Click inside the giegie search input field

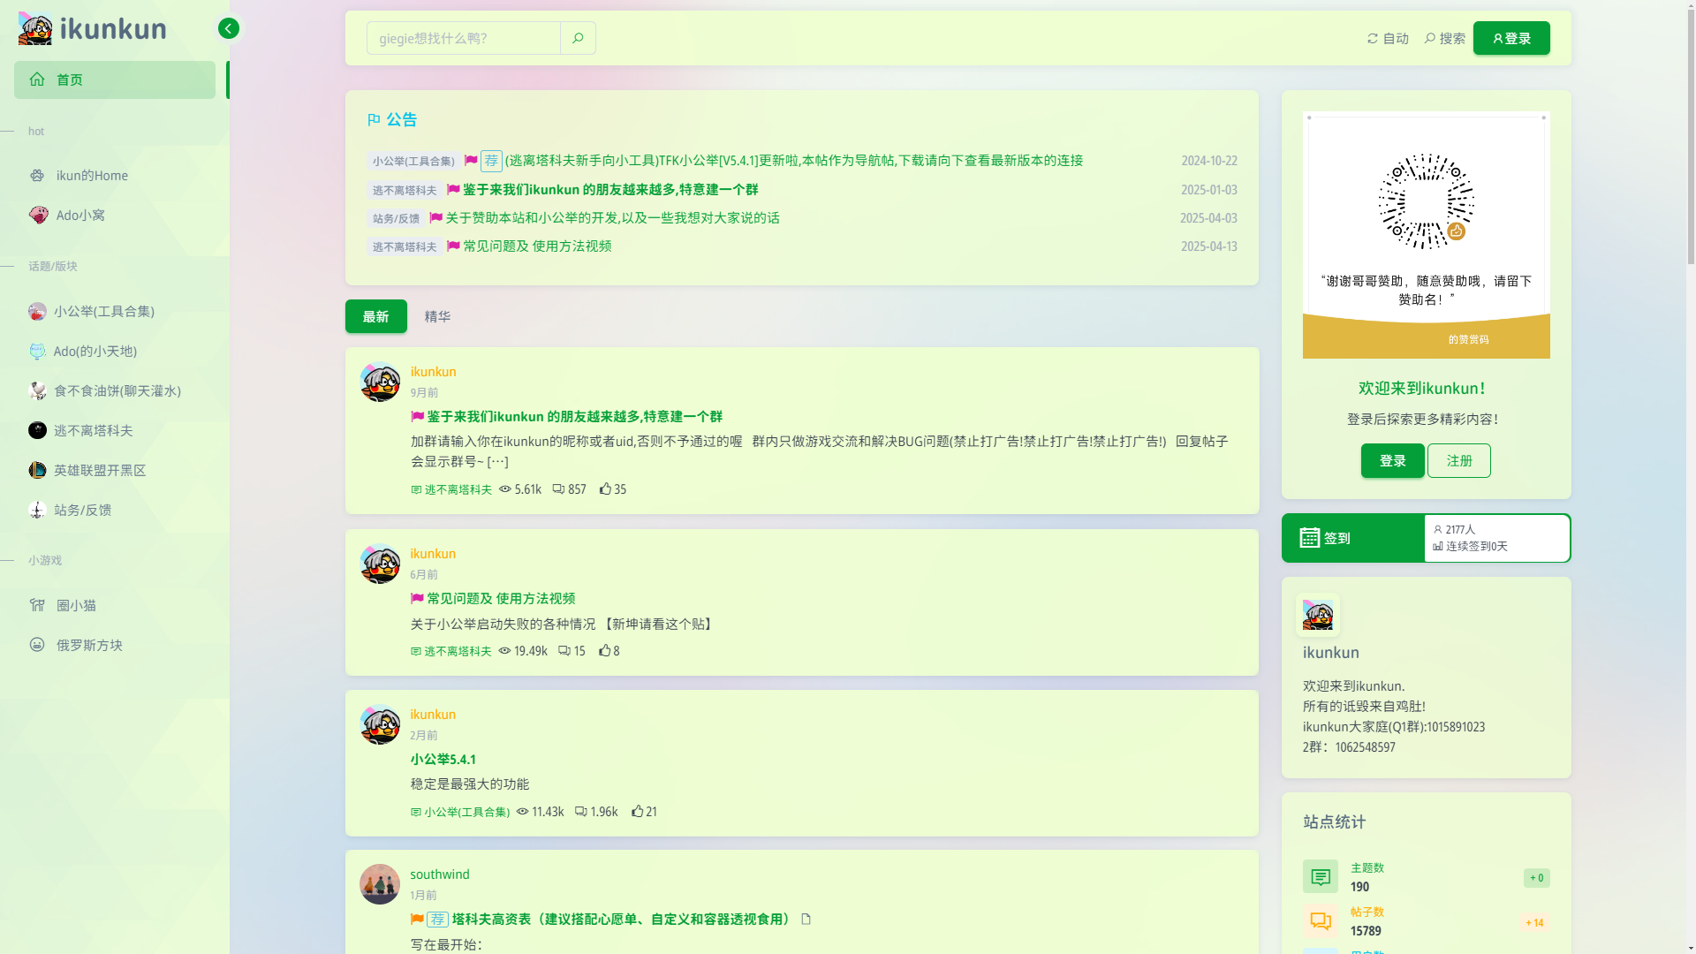coord(463,38)
